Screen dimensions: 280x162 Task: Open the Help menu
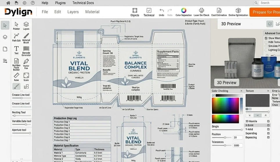(45, 3)
